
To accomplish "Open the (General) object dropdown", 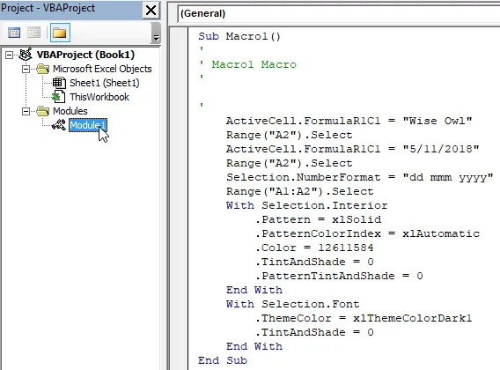I will pos(338,13).
